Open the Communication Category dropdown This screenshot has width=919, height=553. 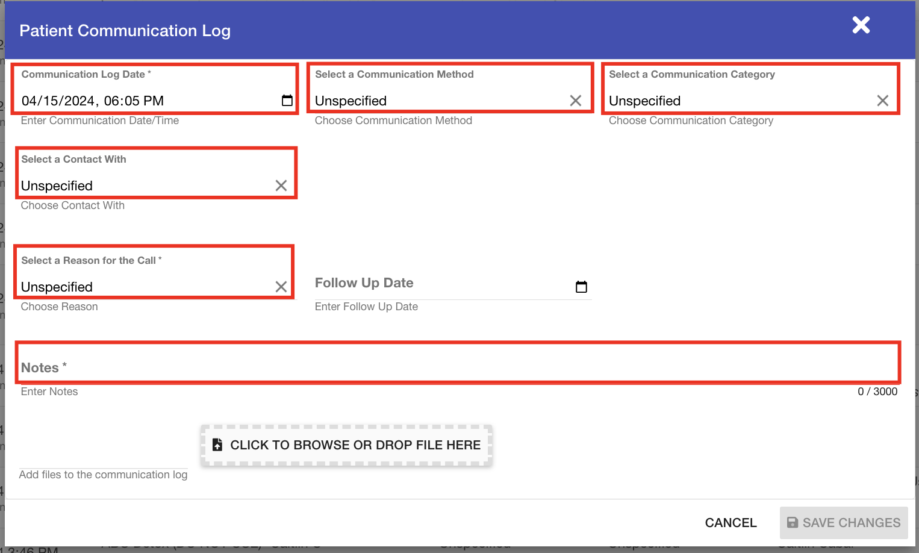[723, 101]
